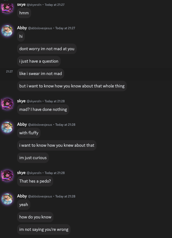This screenshot has height=238, width=172.
Task: Open Abby's avatar beside the 'yeah' message
Action: tap(7, 199)
